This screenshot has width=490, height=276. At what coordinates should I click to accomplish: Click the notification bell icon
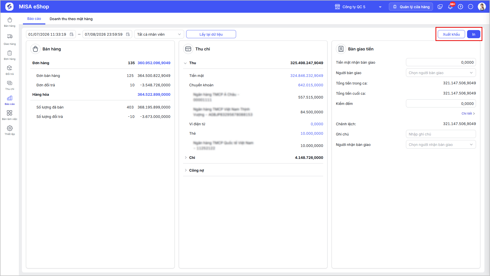coord(450,7)
